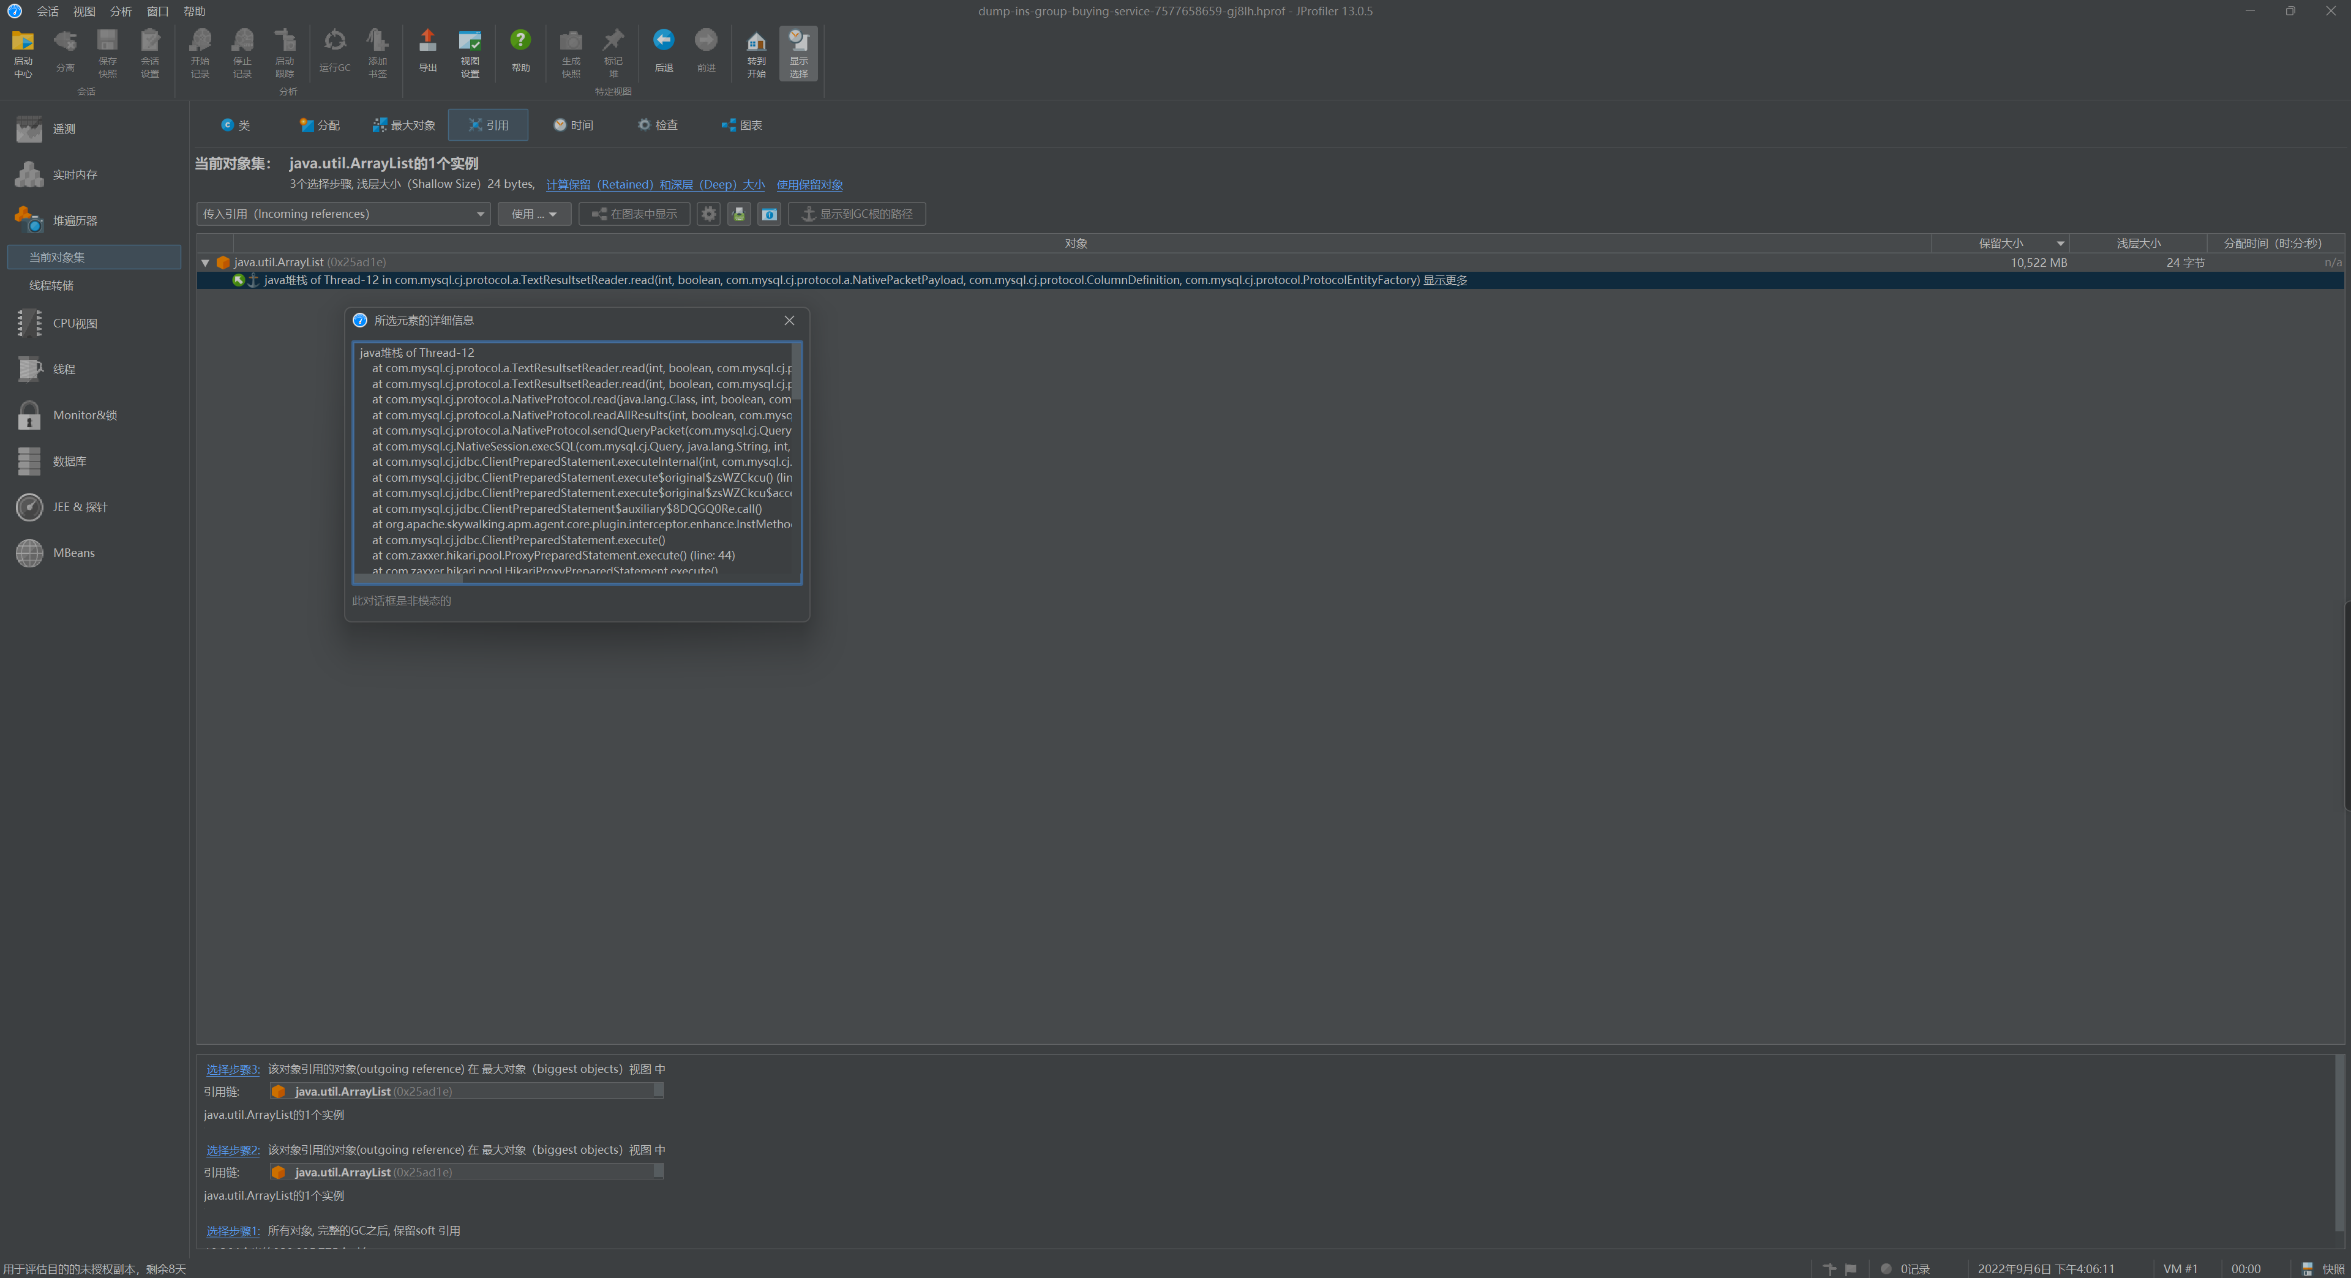
Task: Open the Use selected dropdown button
Action: [x=534, y=214]
